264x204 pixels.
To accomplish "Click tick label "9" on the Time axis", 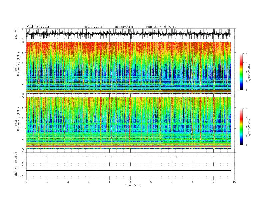I will (x=213, y=182).
